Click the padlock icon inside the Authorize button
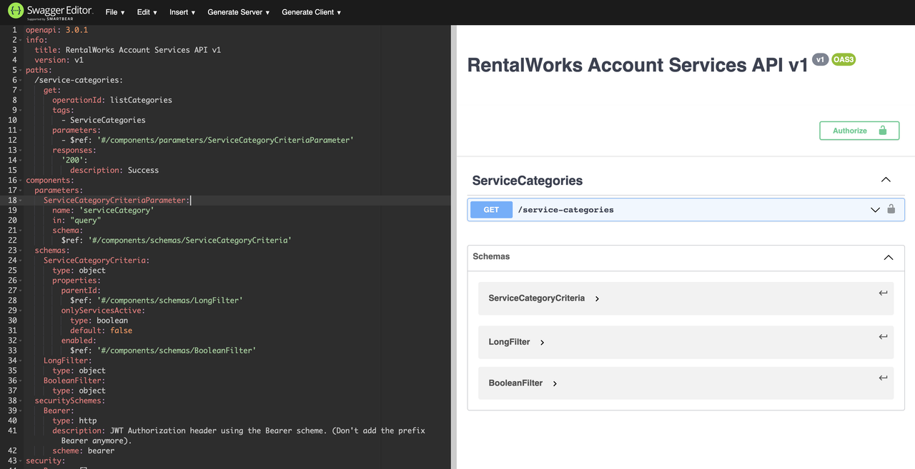 click(882, 131)
